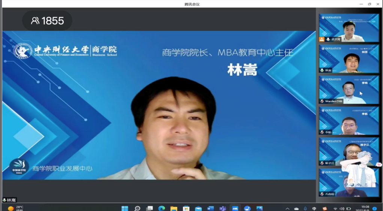Click the orange host icon beside 孟汉青
The width and height of the screenshot is (383, 211).
322,39
